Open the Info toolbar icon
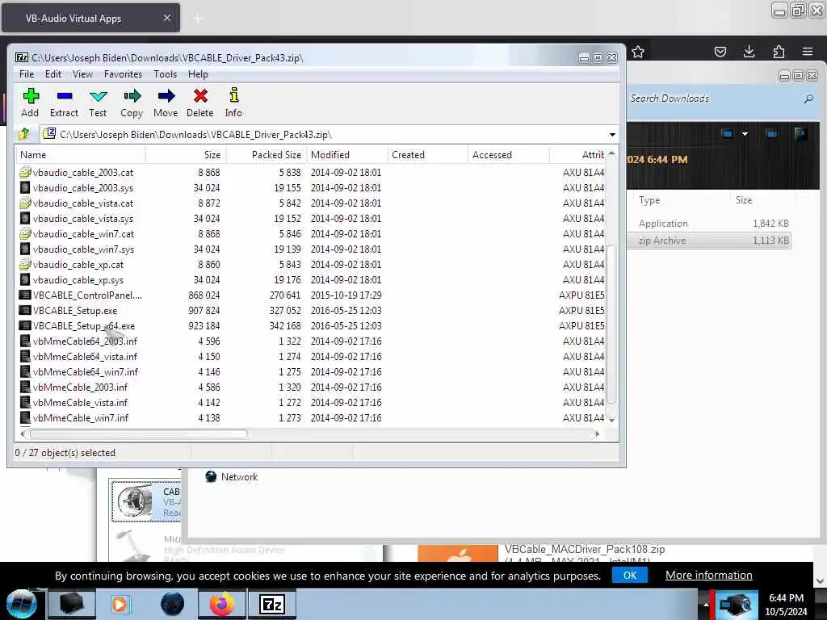The height and width of the screenshot is (620, 827). pyautogui.click(x=233, y=103)
